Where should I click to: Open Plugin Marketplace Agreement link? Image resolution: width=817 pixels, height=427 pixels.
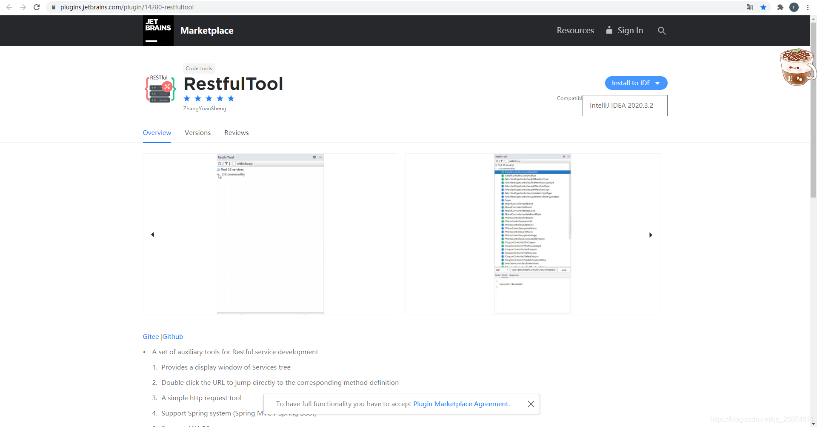(x=461, y=404)
